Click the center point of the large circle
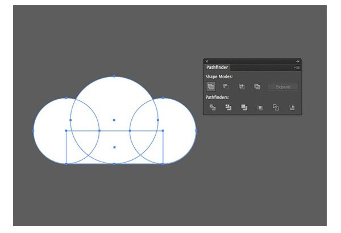341x233 pixels. (x=114, y=120)
